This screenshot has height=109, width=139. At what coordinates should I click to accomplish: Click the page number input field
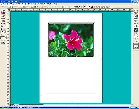pos(3,38)
